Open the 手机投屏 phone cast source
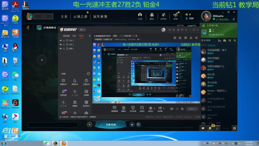The width and height of the screenshot is (259, 146). point(133,109)
